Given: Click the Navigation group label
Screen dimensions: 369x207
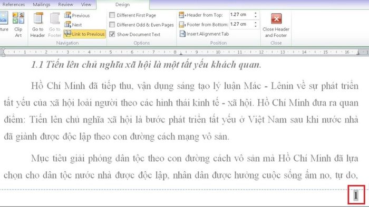Looking at the screenshot, I should click(67, 43).
